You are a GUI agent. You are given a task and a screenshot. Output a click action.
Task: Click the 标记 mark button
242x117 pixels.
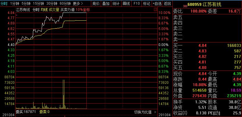pos(146,3)
